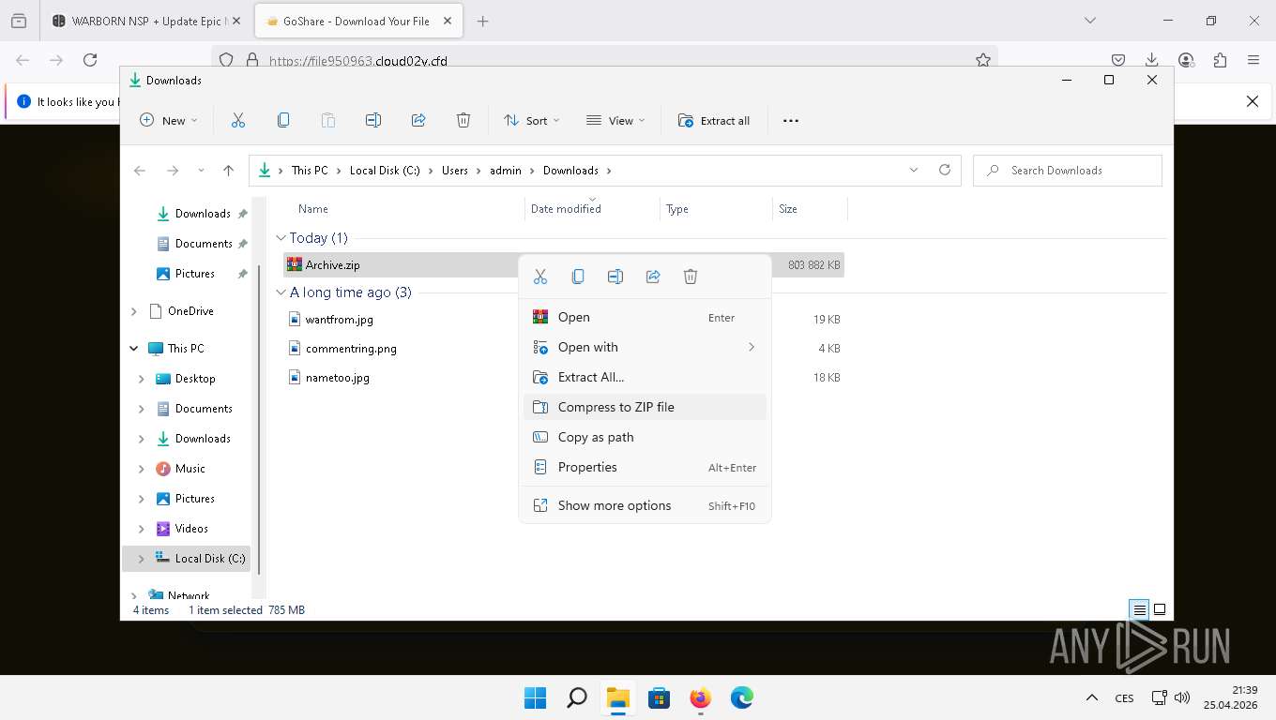Select the wantfrom.jpg file

pyautogui.click(x=339, y=320)
